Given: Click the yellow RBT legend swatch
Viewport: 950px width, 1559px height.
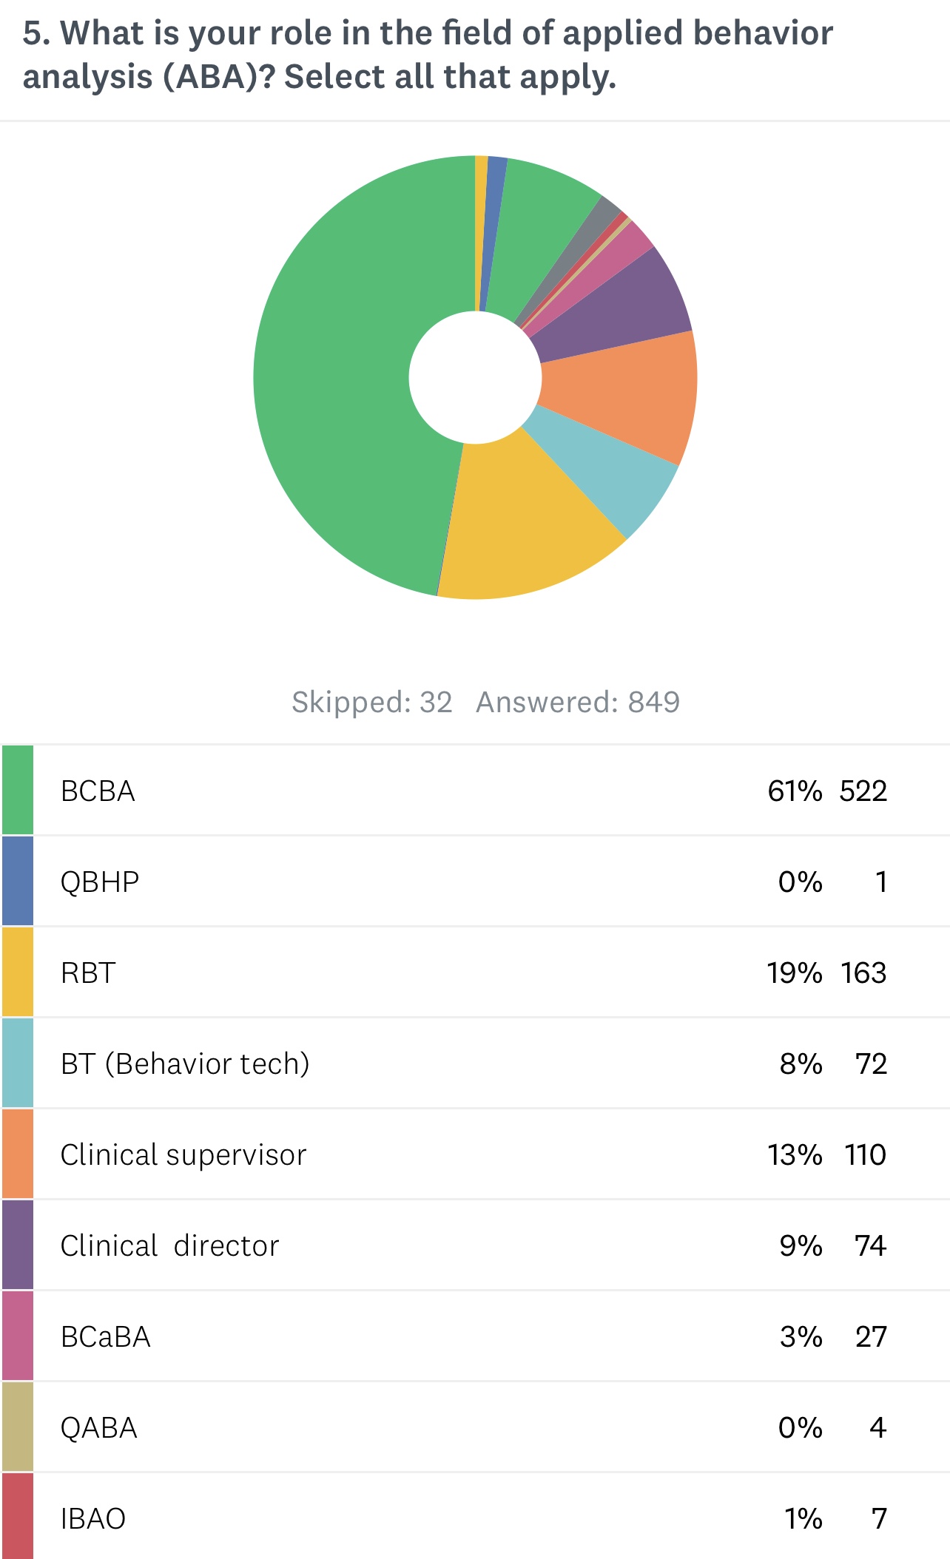Looking at the screenshot, I should tap(18, 972).
